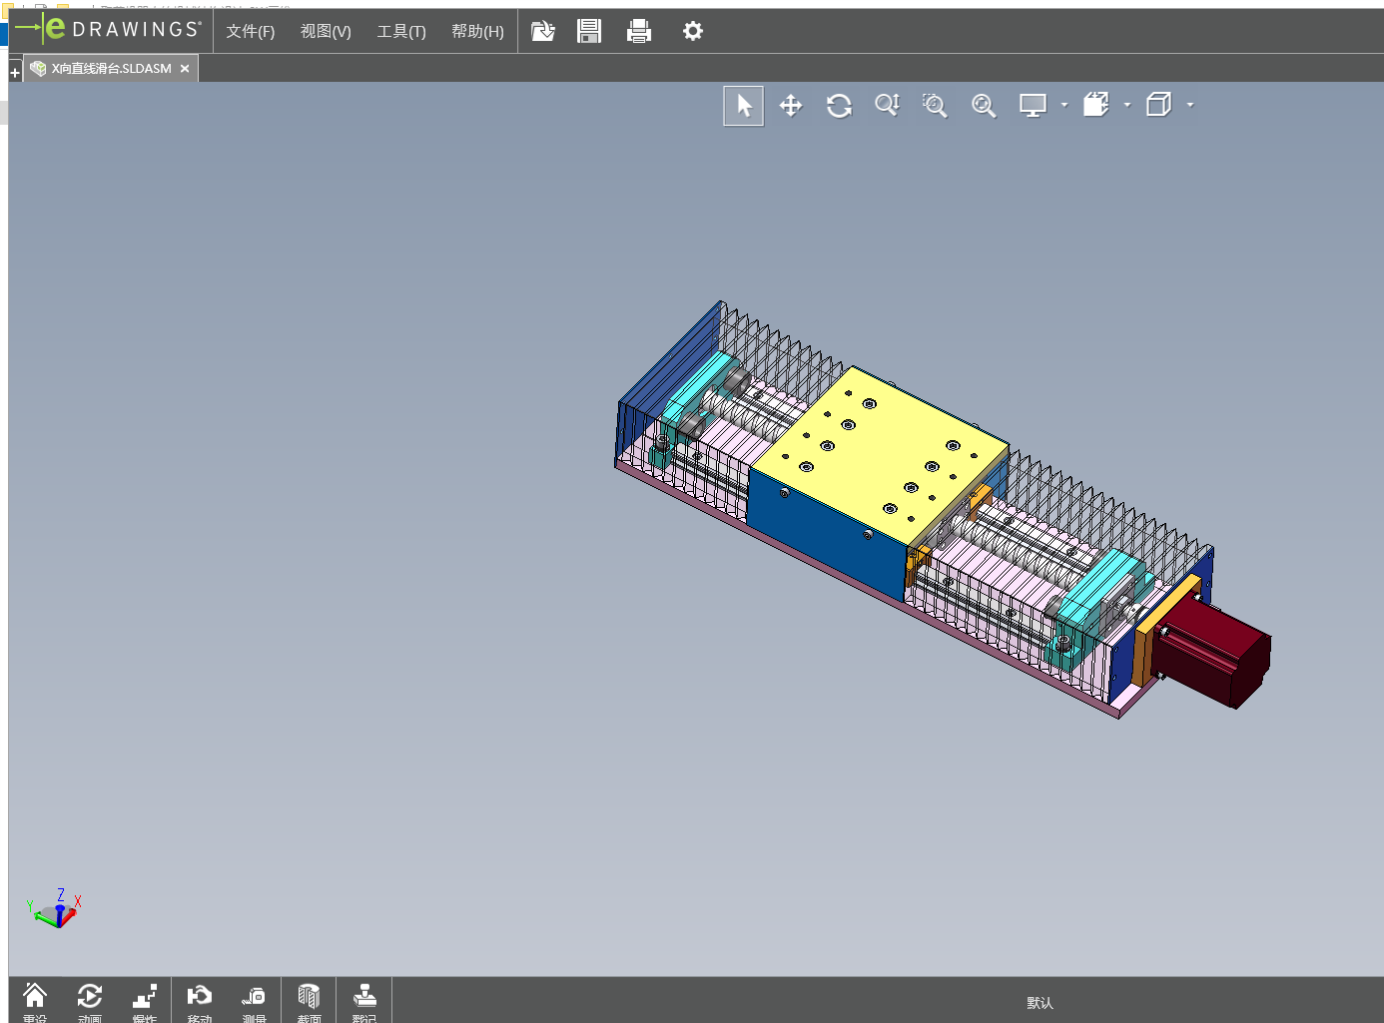
Task: Click the XYZ axis triad
Action: click(x=55, y=909)
